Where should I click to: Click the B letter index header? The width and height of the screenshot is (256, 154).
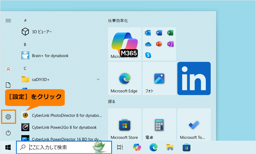tap(25, 44)
